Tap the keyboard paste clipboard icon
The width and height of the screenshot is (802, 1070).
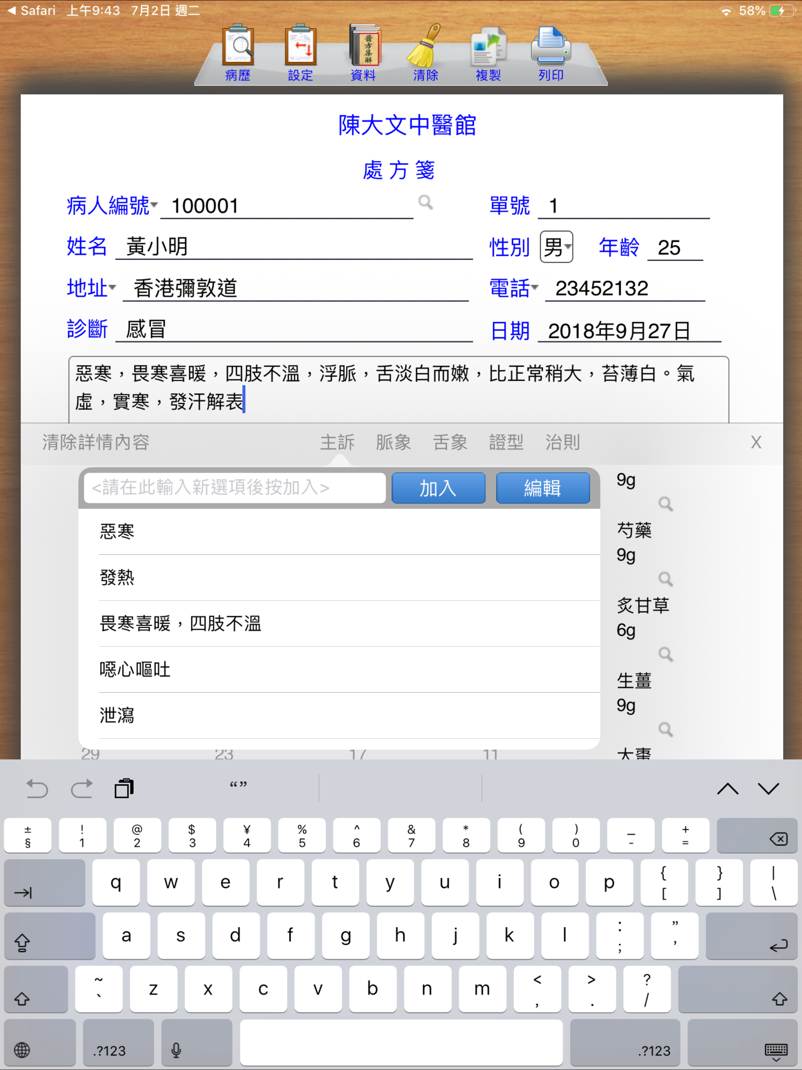click(x=124, y=788)
